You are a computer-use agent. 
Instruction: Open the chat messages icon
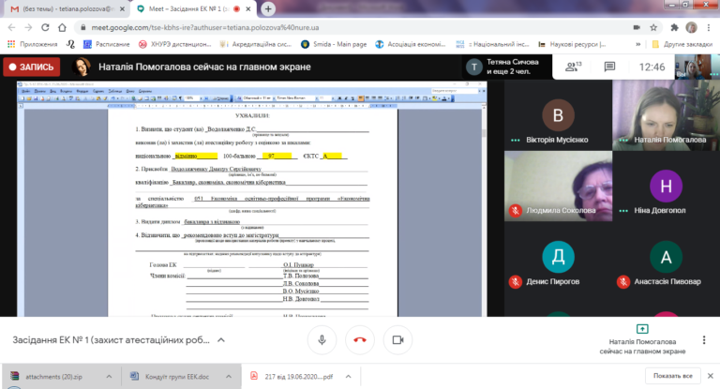(x=609, y=67)
